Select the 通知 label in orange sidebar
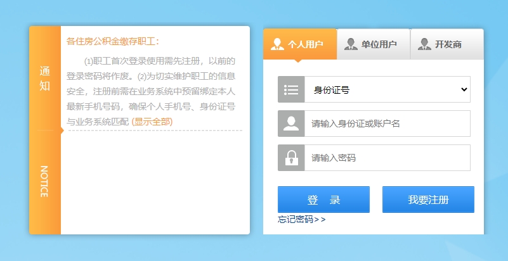Screen dimensions: 508x261 coord(44,78)
